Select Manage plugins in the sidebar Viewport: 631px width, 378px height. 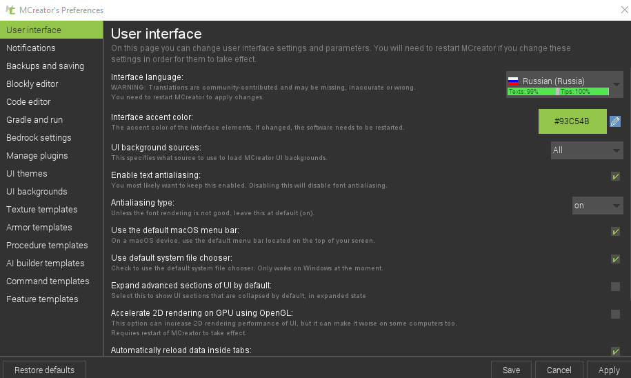click(x=37, y=156)
